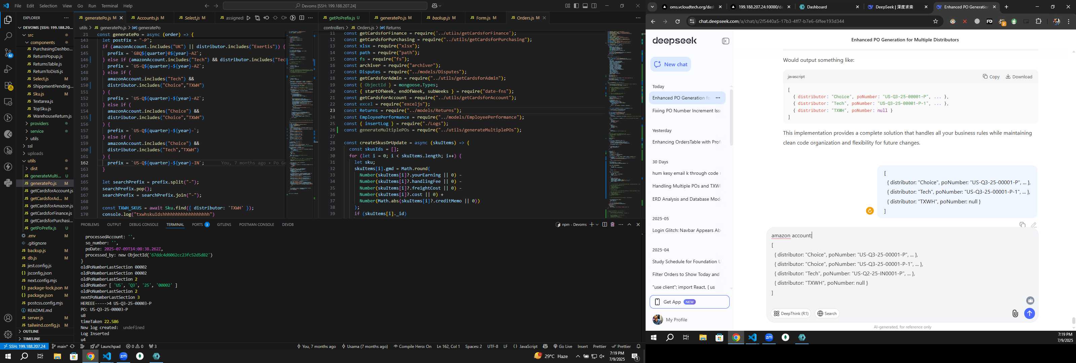
Task: Switch to DEBUG CONSOLE panel tab
Action: pyautogui.click(x=144, y=225)
